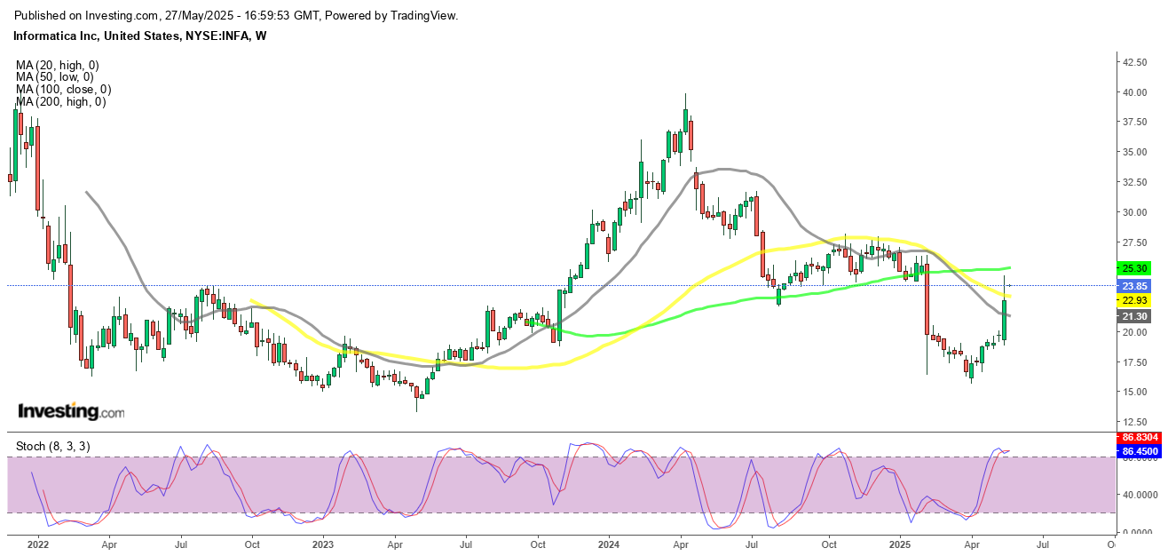1168x556 pixels.
Task: Select the MA (20, high, 0) indicator label
Action: [57, 65]
